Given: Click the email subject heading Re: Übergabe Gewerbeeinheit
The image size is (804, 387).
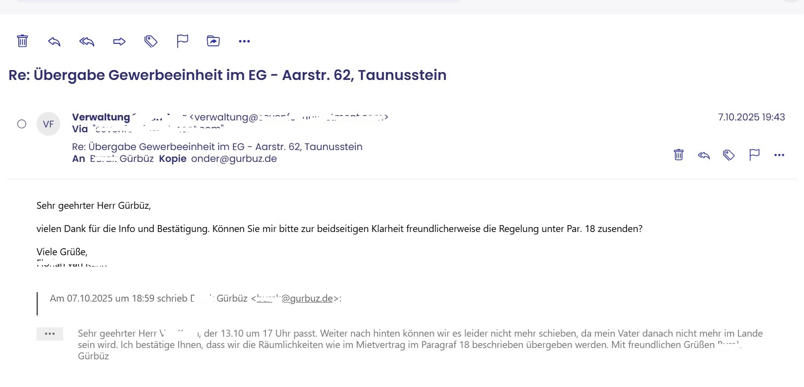Looking at the screenshot, I should [x=227, y=75].
